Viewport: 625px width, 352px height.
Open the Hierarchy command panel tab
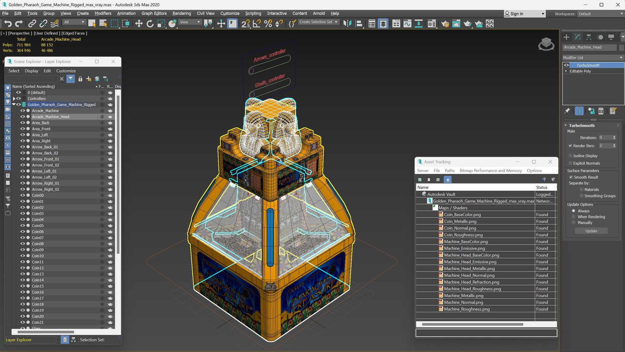589,37
